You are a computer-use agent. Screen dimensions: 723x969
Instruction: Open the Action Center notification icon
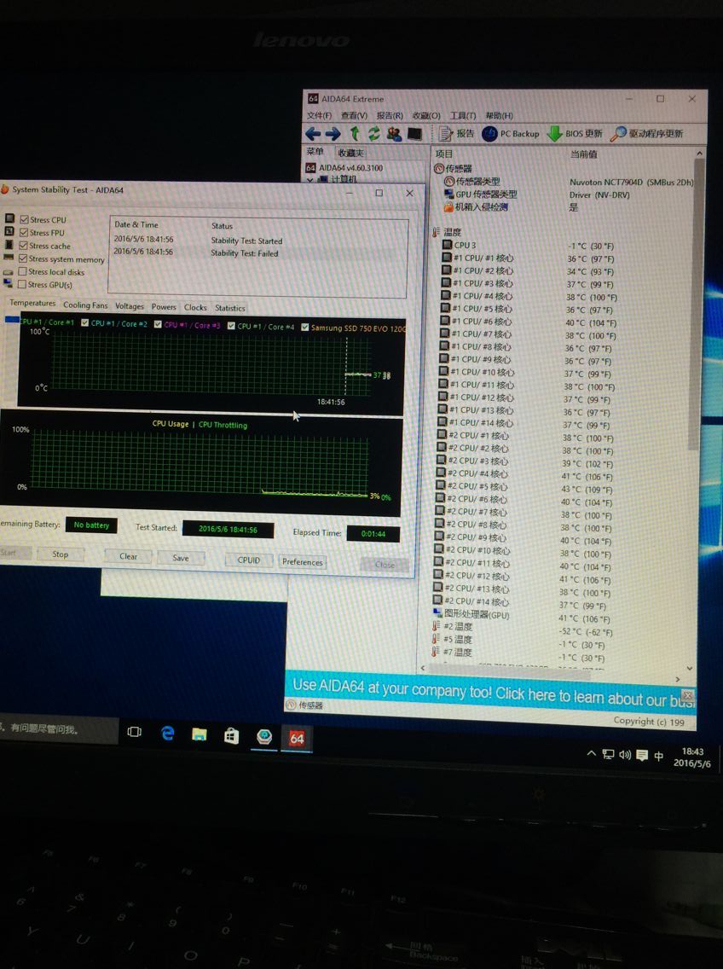click(x=642, y=755)
